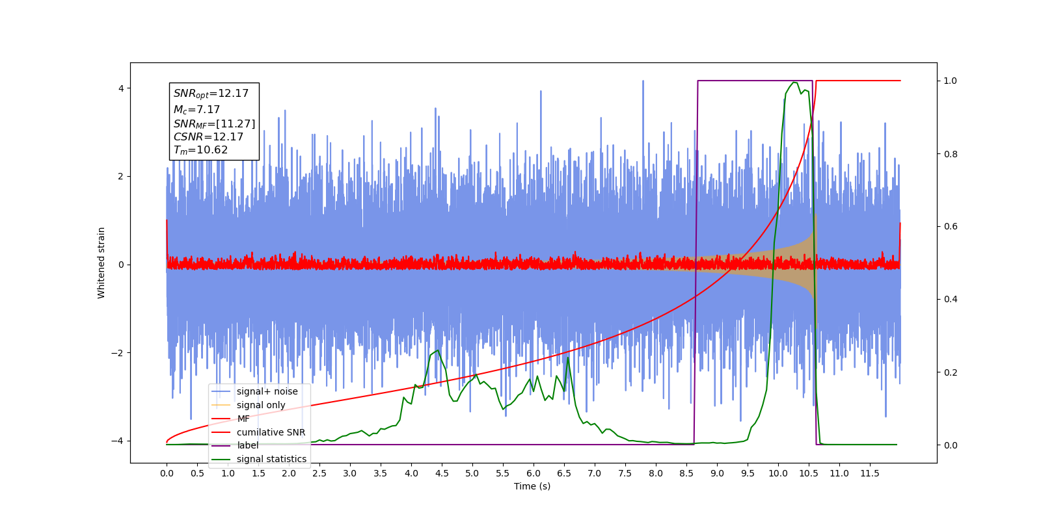Select the SNRMF=[11.27] annotation line
Viewport: 1041px width, 520px height.
[x=214, y=123]
